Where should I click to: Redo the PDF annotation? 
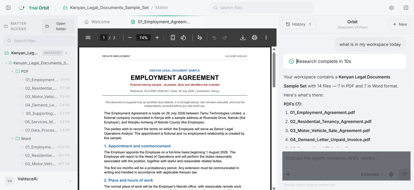coord(225,38)
